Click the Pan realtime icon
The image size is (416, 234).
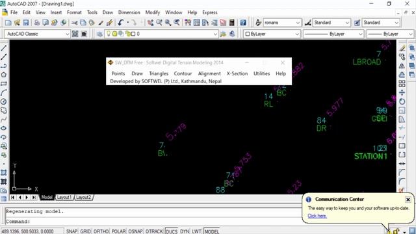coord(150,23)
